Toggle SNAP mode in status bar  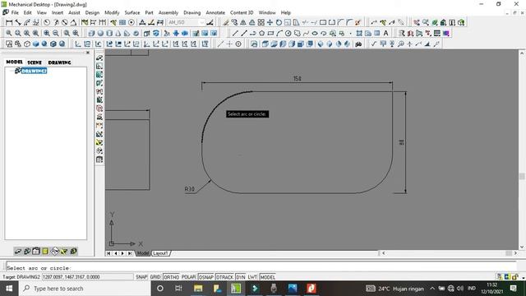141,277
